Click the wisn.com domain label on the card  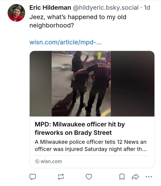tap(51, 162)
